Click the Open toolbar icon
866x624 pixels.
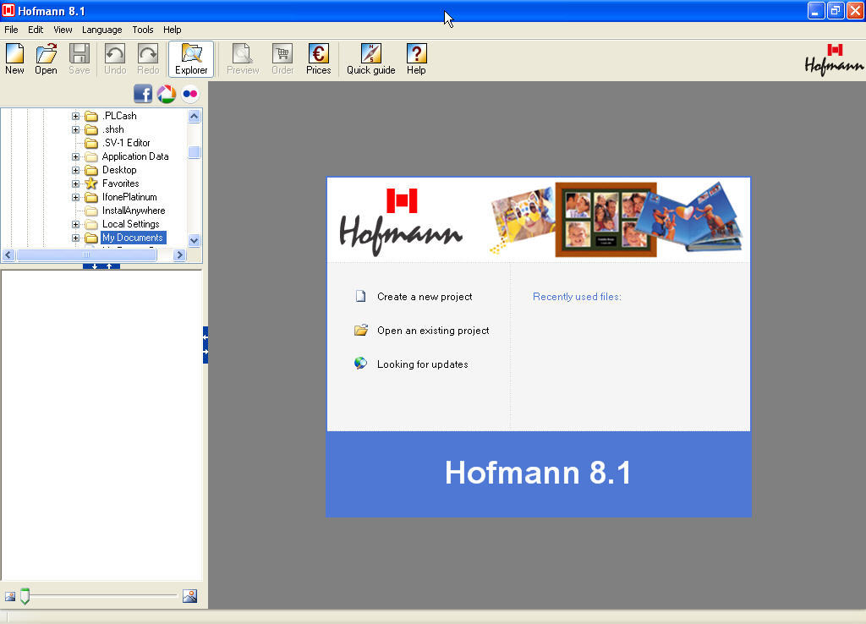point(46,57)
